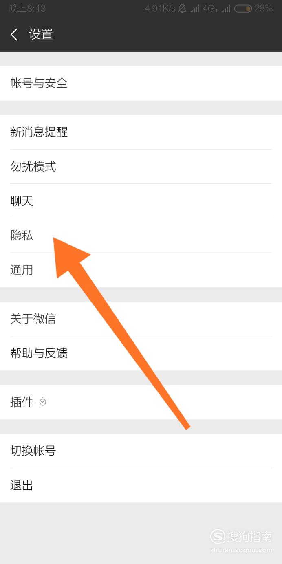Tap 切换帐号 to switch account
Image resolution: width=282 pixels, height=564 pixels.
141,451
